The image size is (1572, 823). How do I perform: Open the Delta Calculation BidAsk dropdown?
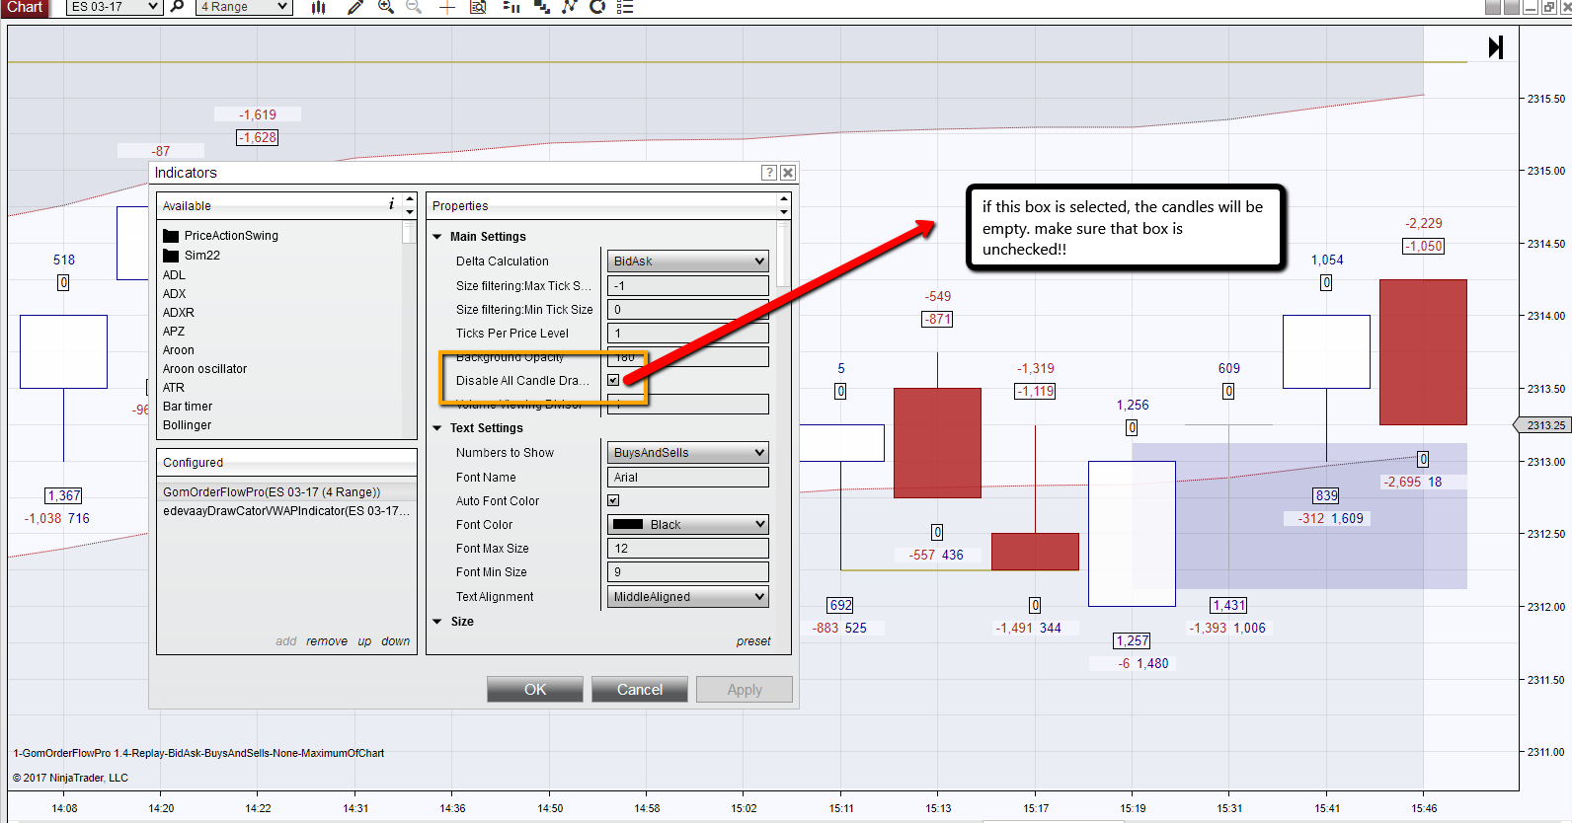[687, 262]
